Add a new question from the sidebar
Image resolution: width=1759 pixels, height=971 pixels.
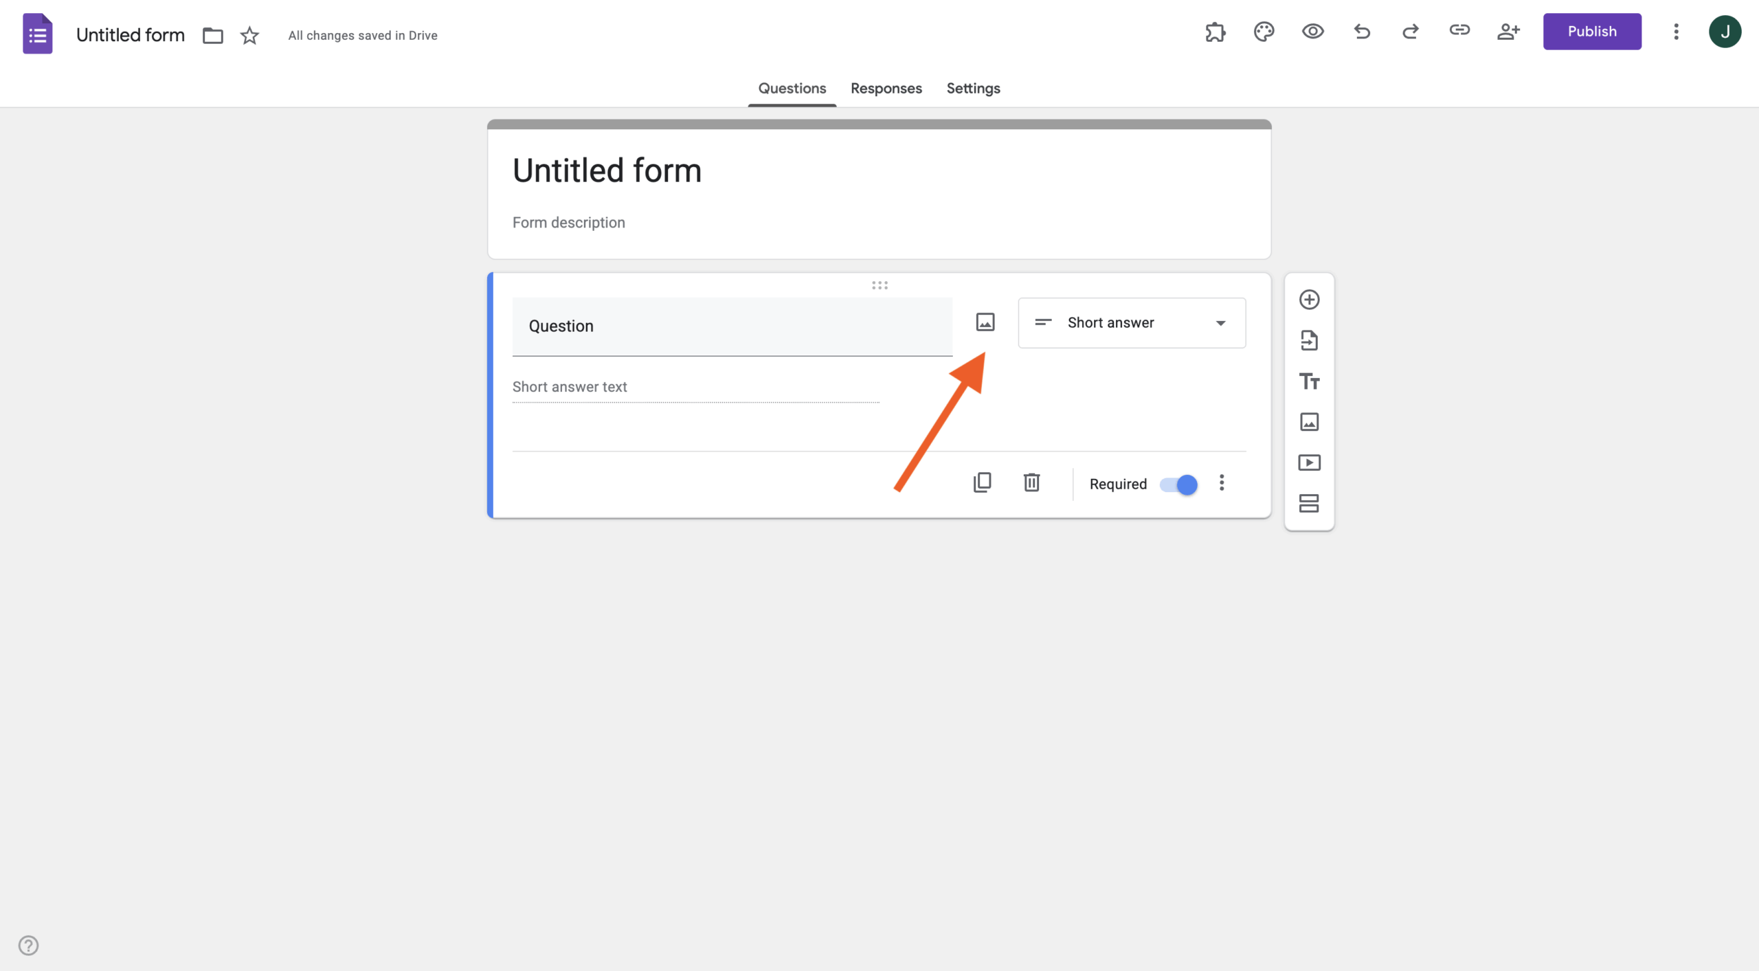tap(1309, 299)
